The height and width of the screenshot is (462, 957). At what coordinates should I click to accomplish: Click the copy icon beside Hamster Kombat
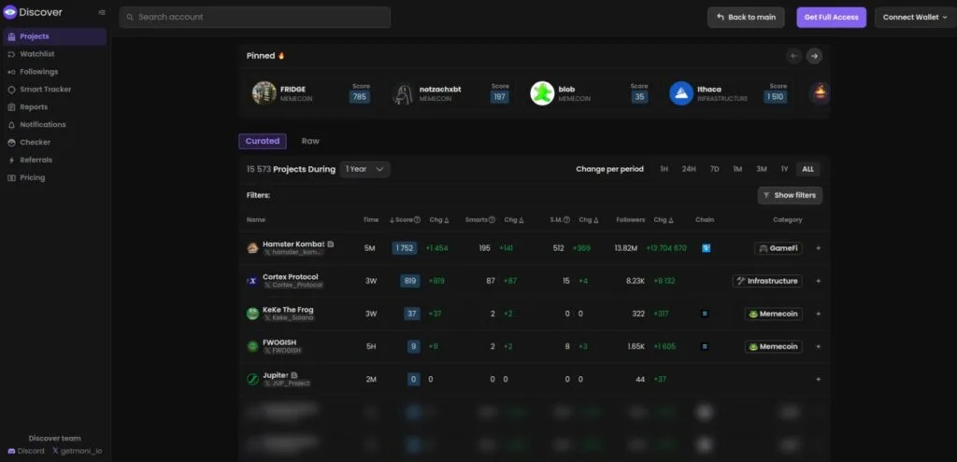tap(331, 245)
